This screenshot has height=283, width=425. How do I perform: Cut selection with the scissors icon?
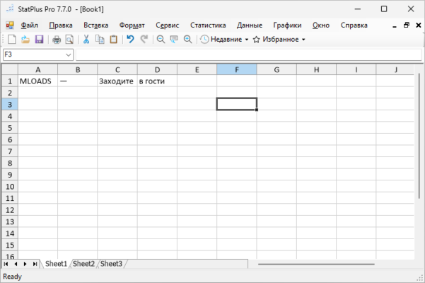86,40
